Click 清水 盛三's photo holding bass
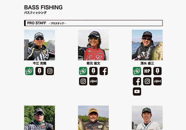This screenshot has width=186, height=130. (x=147, y=45)
